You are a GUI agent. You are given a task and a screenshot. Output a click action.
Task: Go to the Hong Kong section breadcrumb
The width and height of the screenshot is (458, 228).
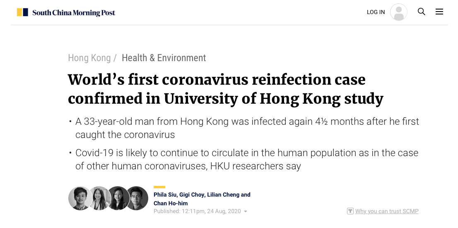tap(89, 58)
